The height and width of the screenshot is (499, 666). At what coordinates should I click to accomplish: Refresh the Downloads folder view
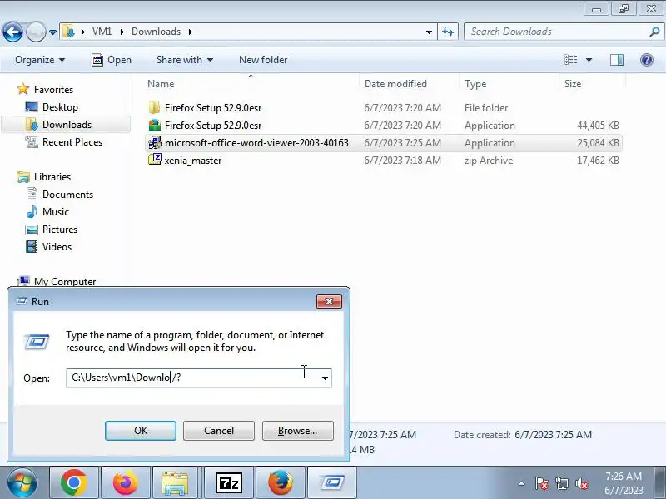(x=448, y=32)
